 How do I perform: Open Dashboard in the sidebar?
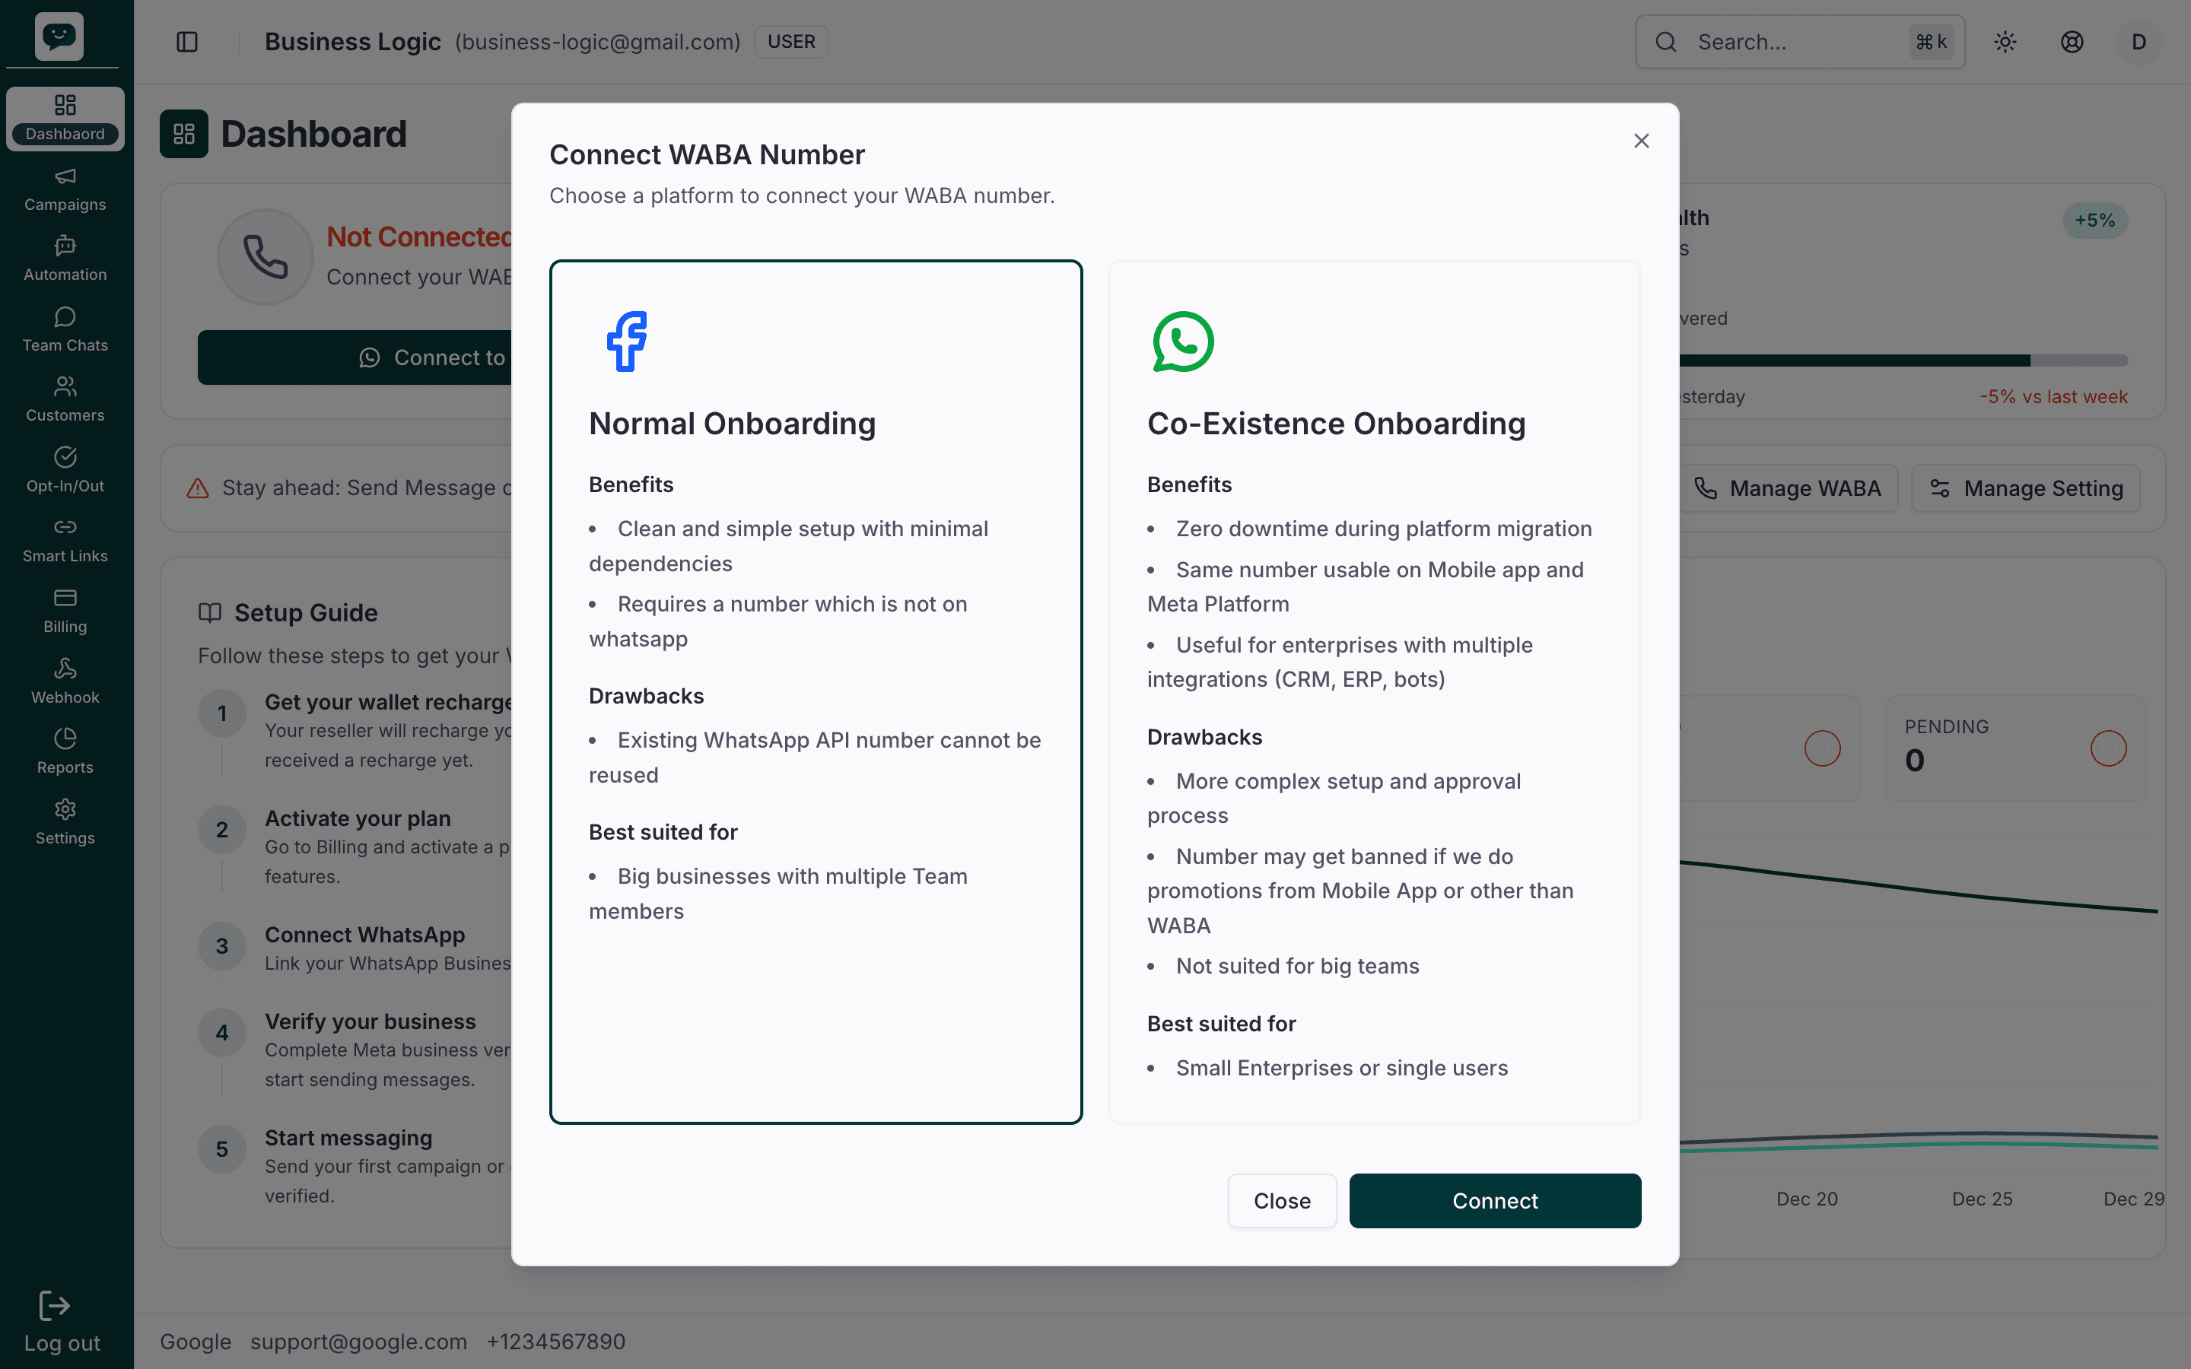[x=65, y=119]
